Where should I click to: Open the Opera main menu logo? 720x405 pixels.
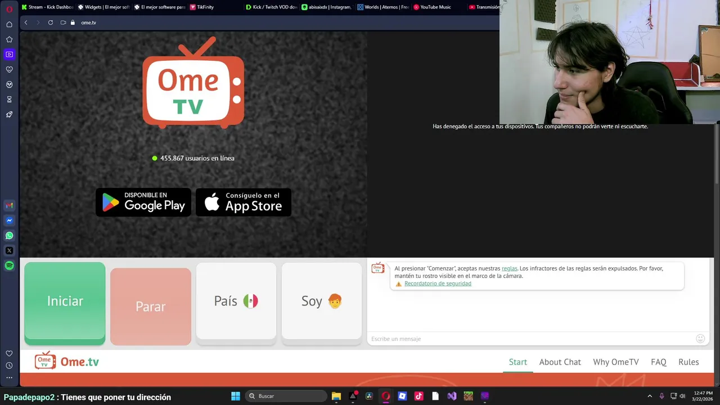(9, 8)
